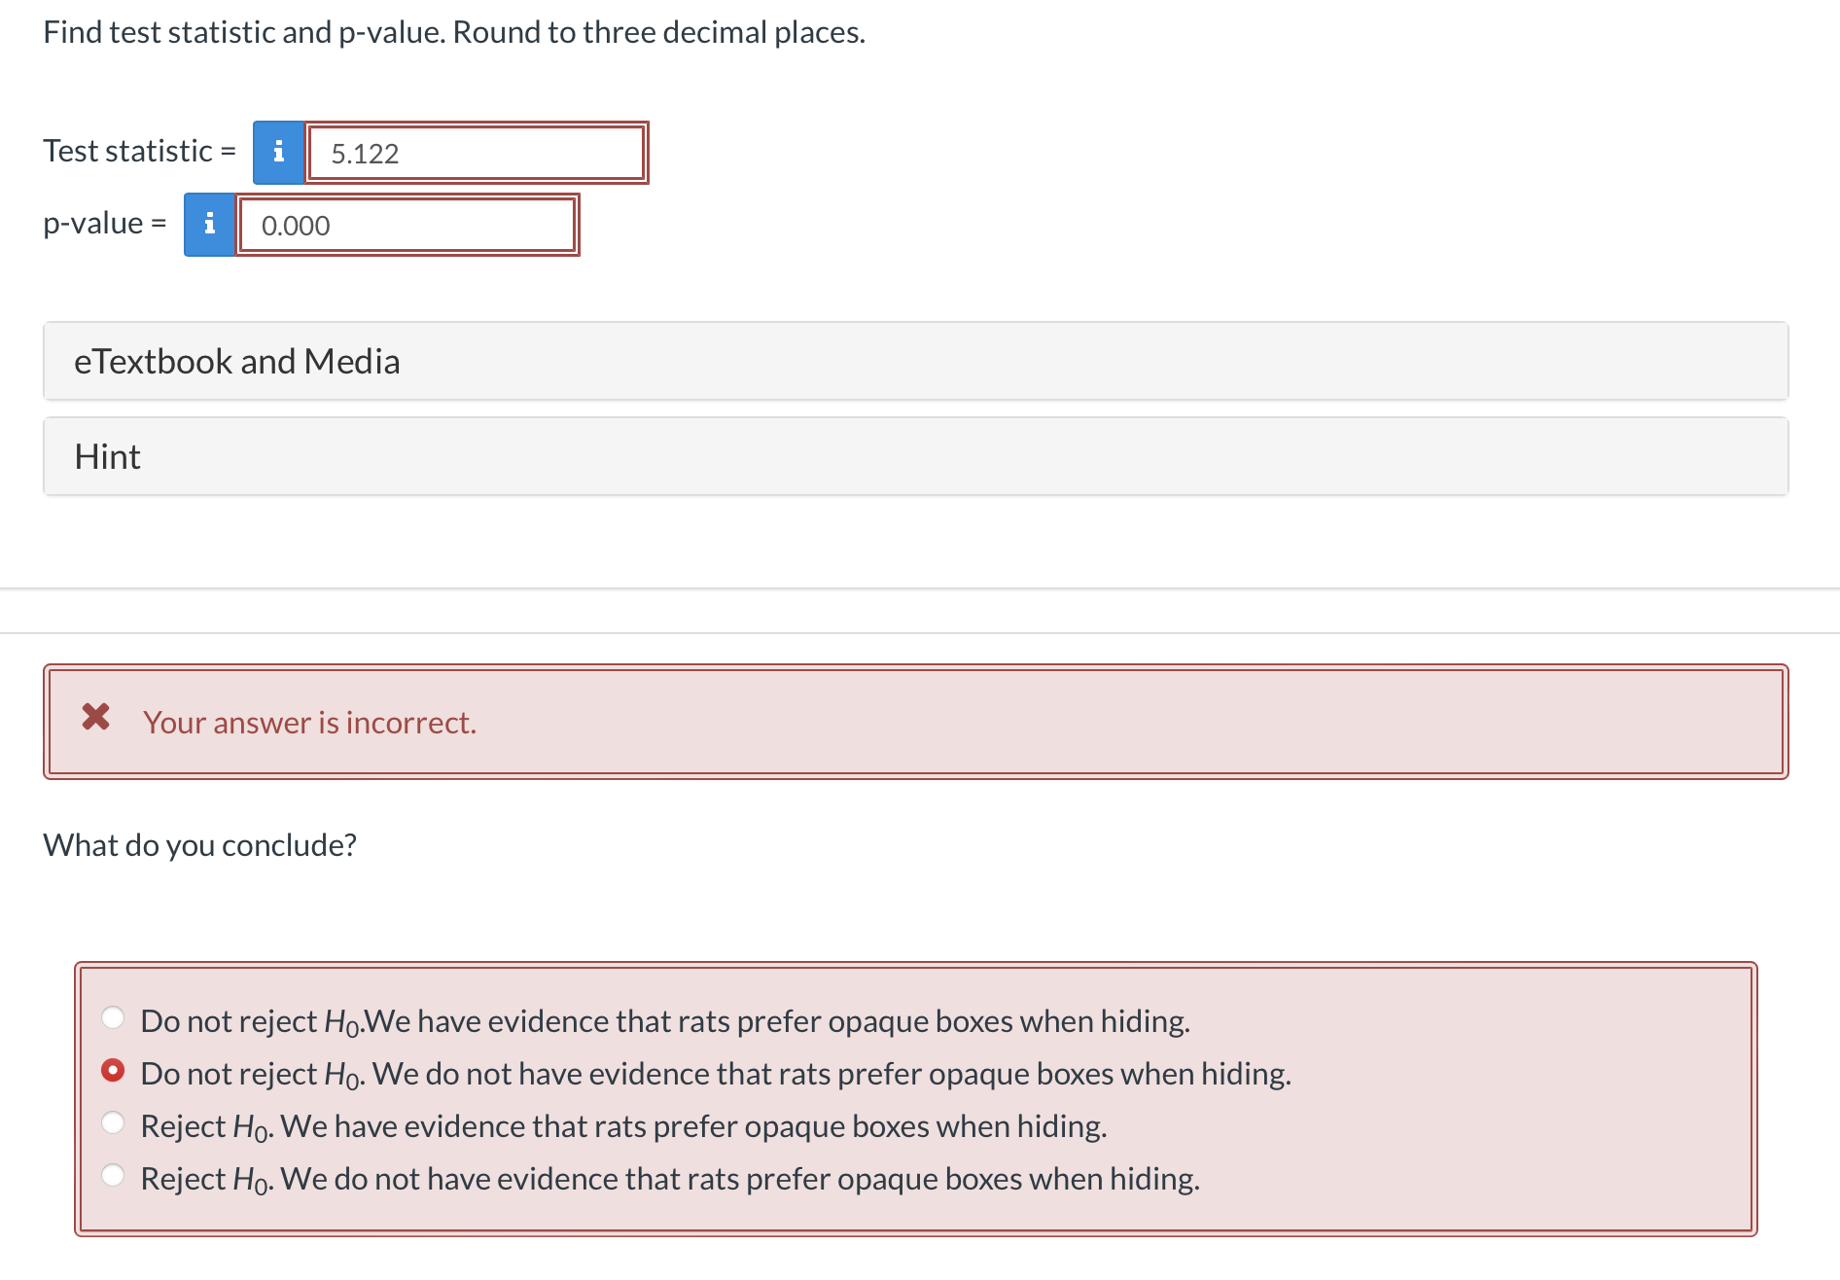Screen dimensions: 1840x1280
Task: Click the 'Find test statistic and p-value' instruction
Action: 454,32
